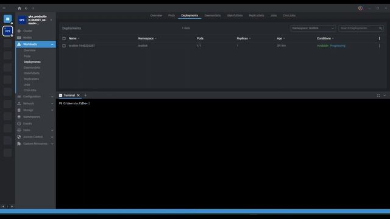Switch to the Daemonsets tab
The height and width of the screenshot is (219, 390).
point(213,15)
